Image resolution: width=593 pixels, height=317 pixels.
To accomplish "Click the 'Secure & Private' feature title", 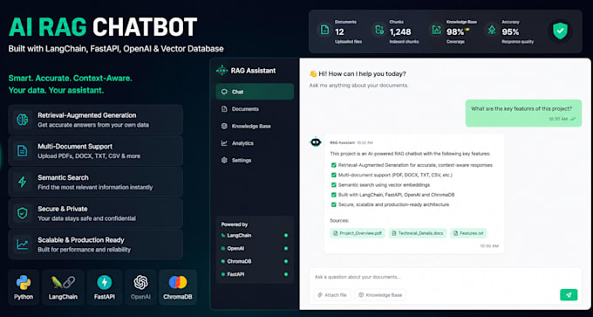I will click(x=63, y=209).
